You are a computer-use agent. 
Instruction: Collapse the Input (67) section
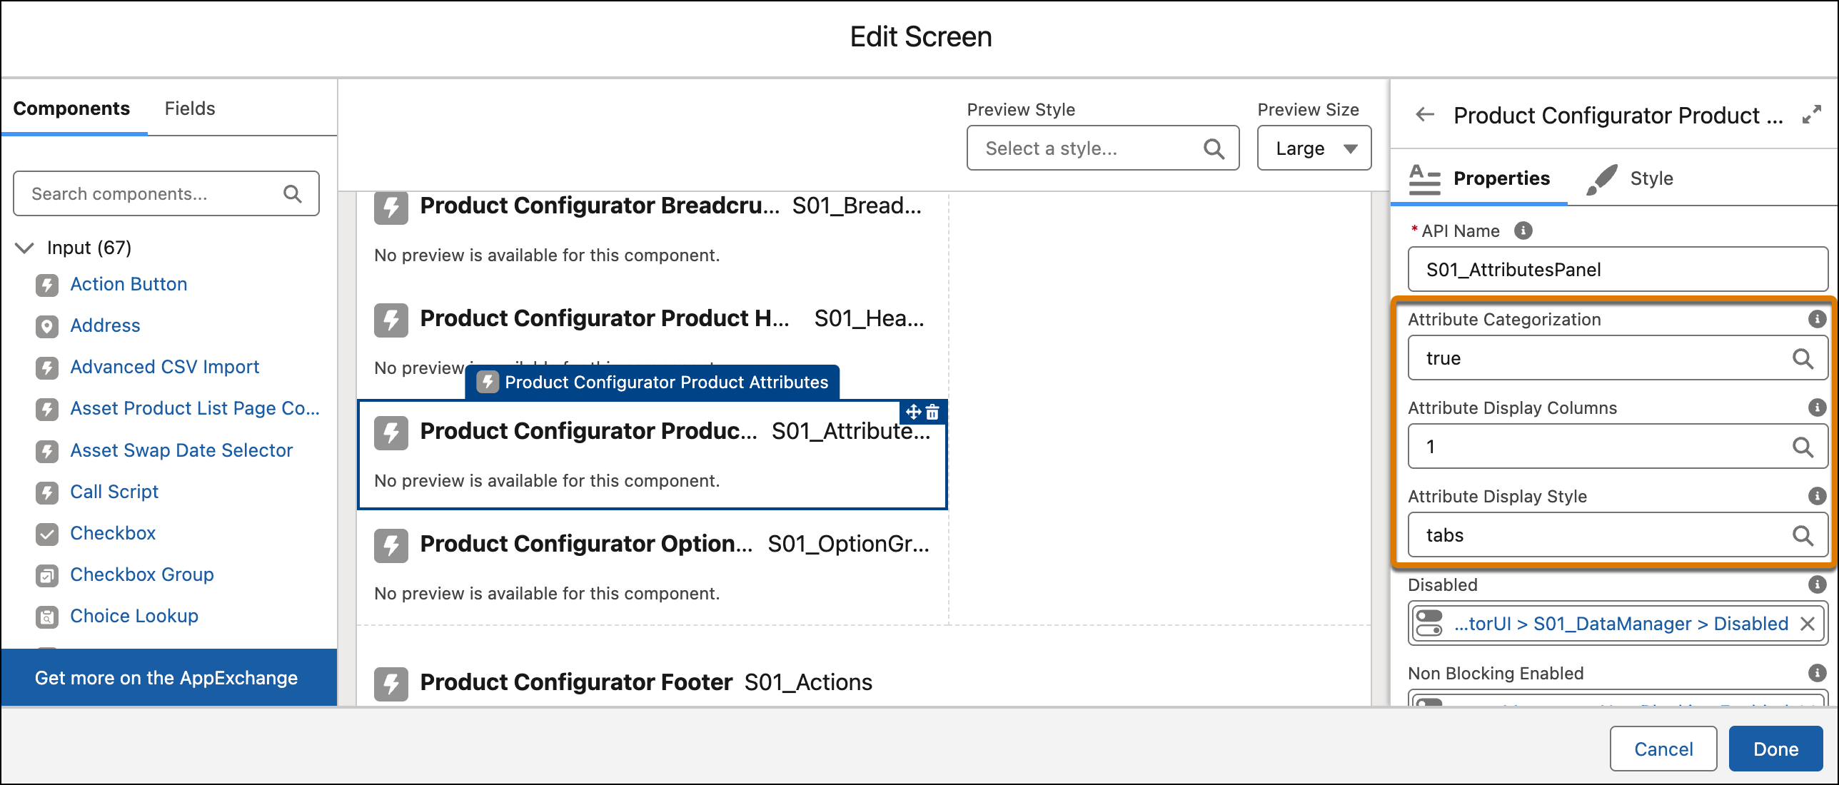24,248
